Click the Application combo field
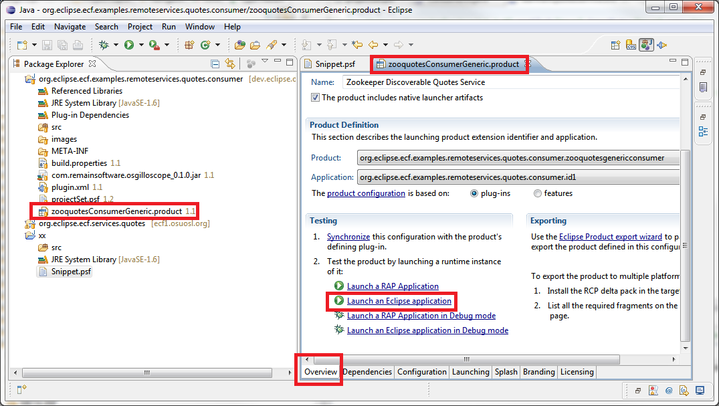The height and width of the screenshot is (406, 719). point(518,177)
